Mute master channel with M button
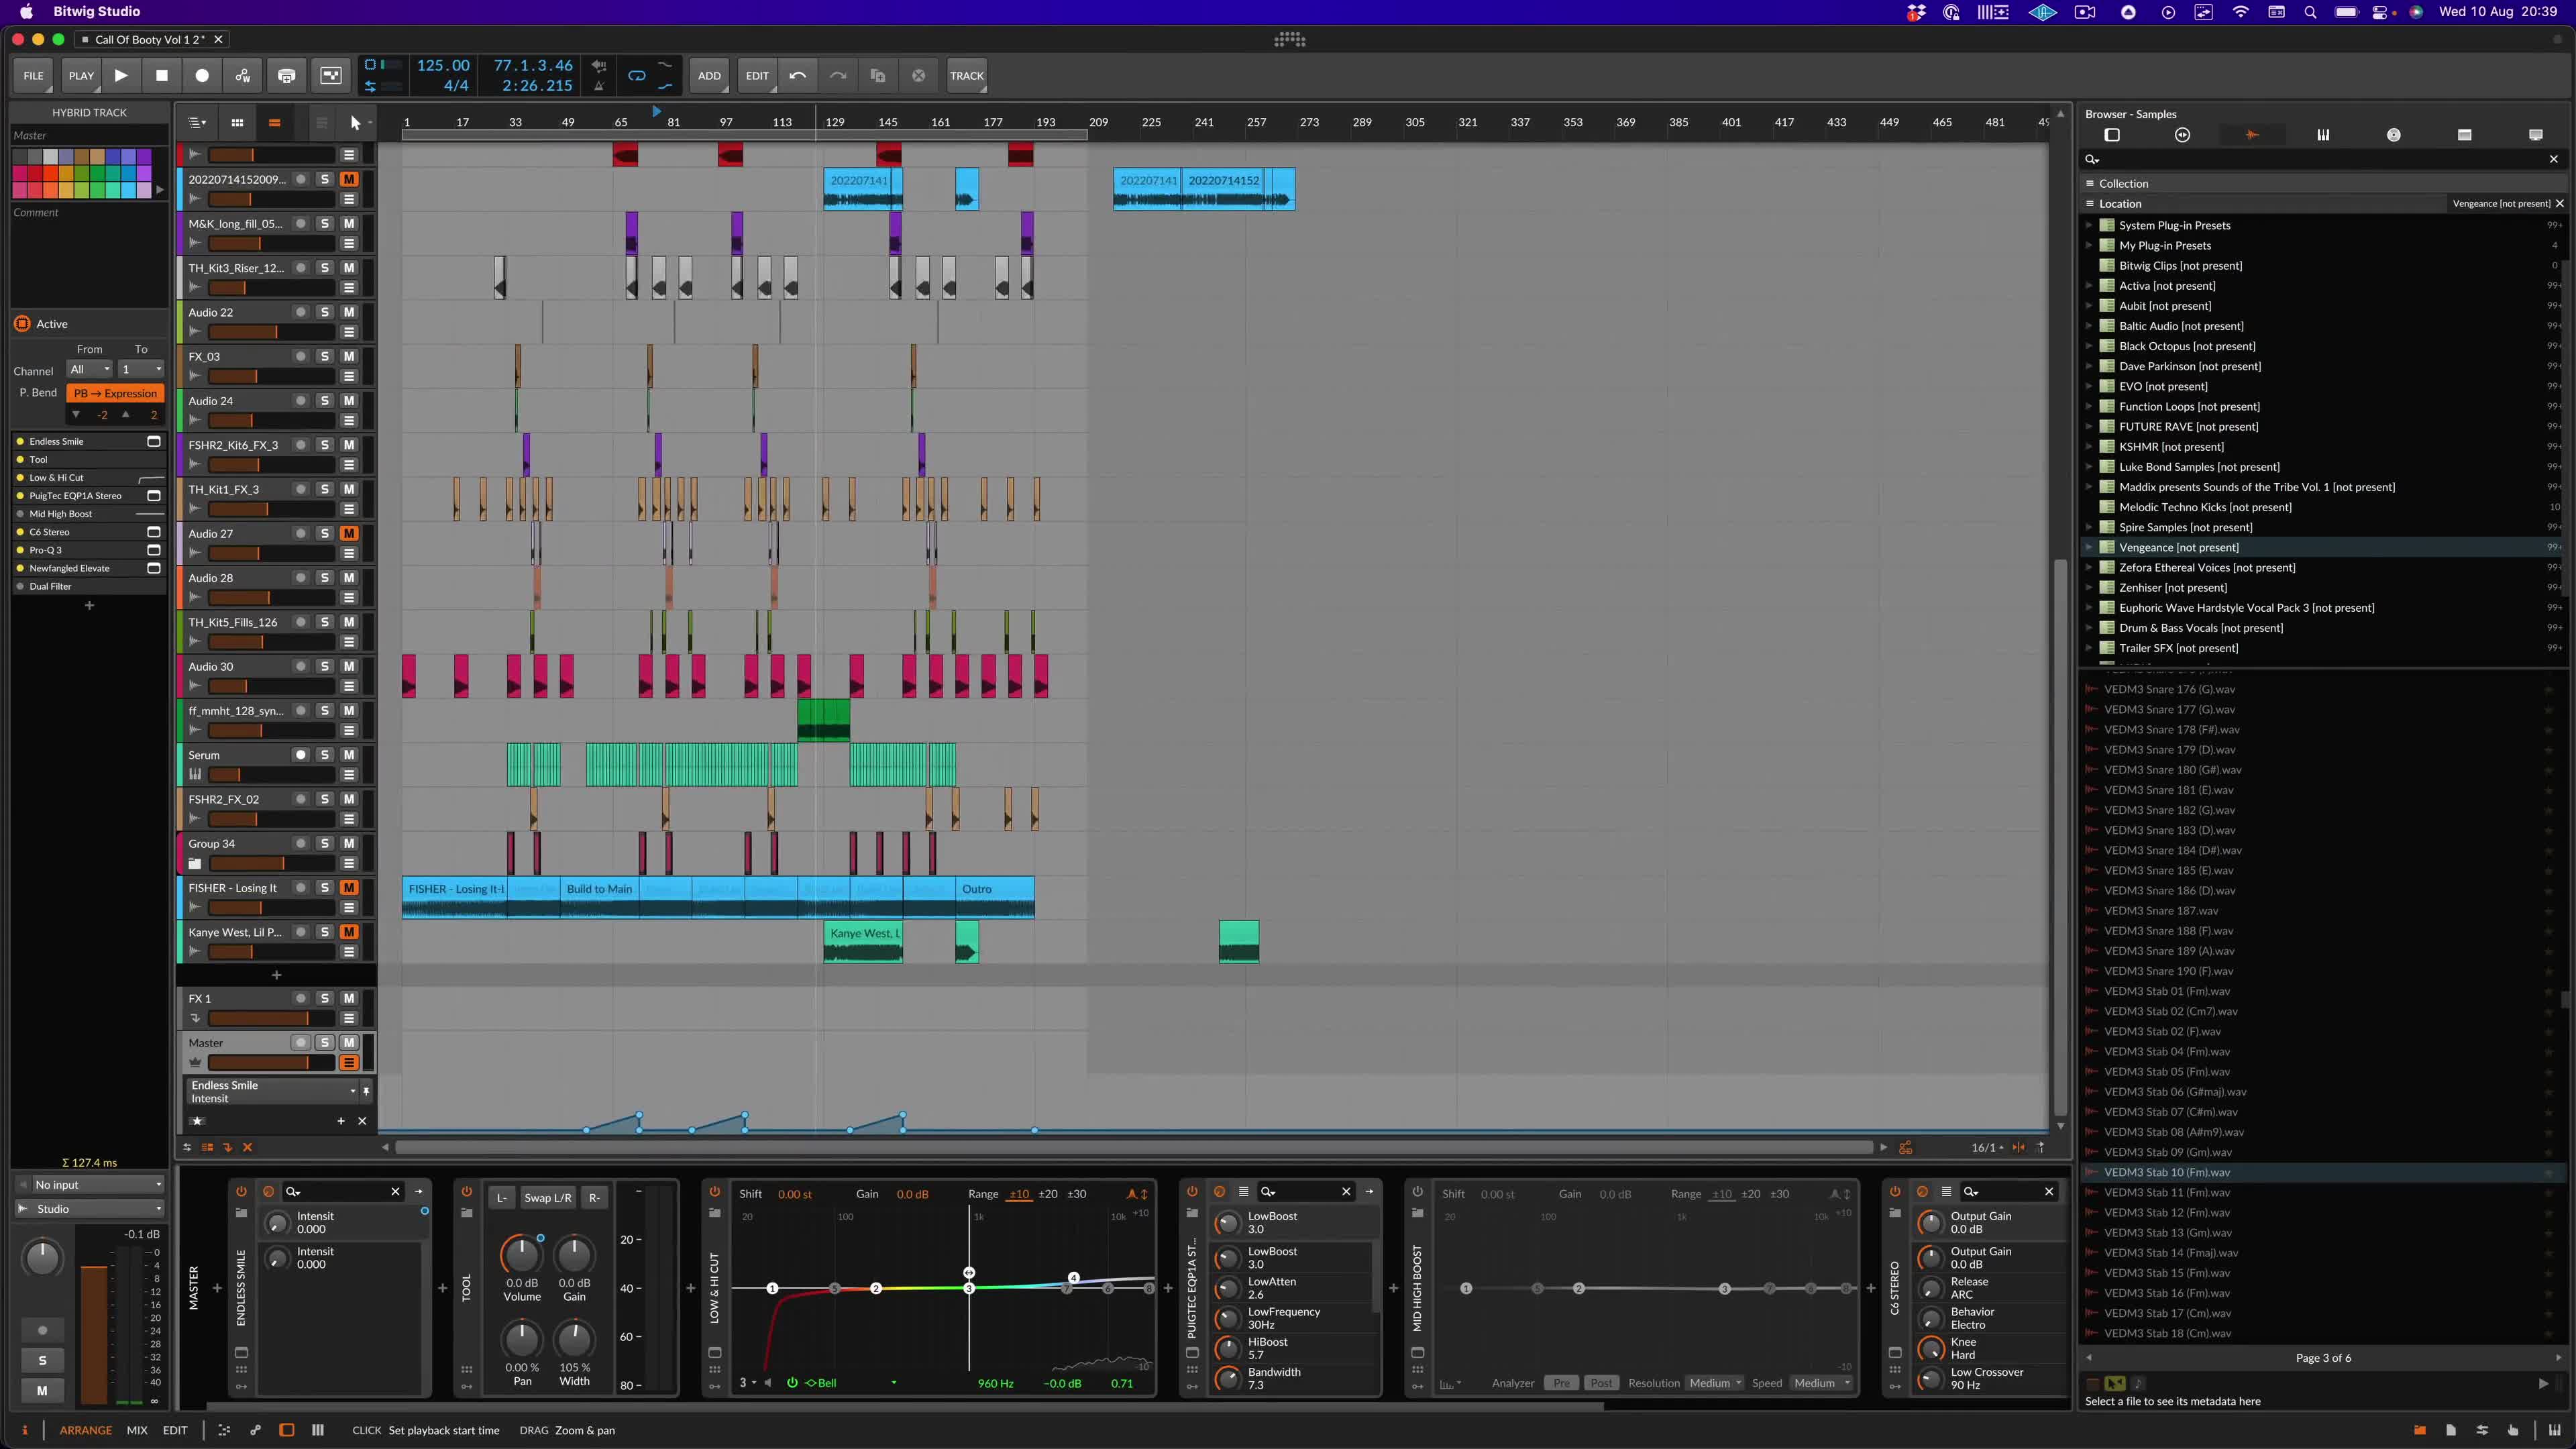This screenshot has width=2576, height=1449. (42, 1390)
